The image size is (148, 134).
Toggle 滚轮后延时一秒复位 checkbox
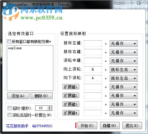[9, 115]
